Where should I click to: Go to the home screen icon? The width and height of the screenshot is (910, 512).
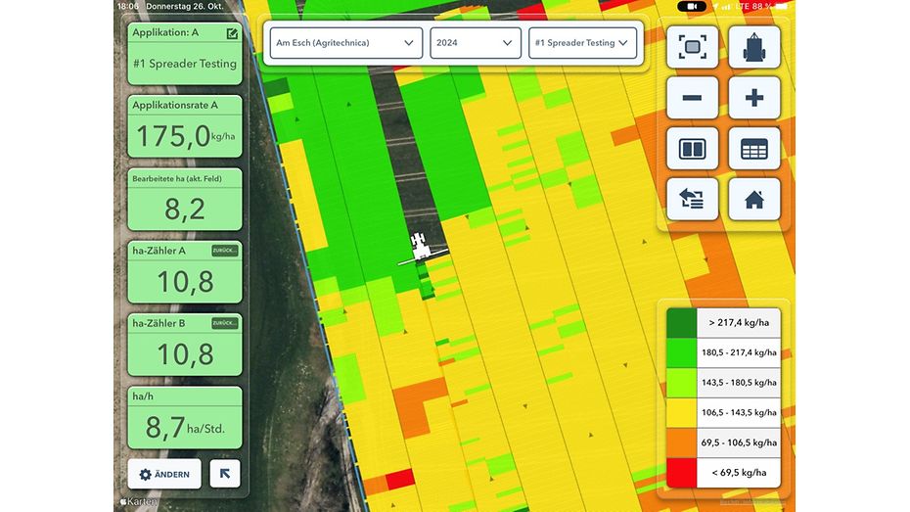coord(753,199)
